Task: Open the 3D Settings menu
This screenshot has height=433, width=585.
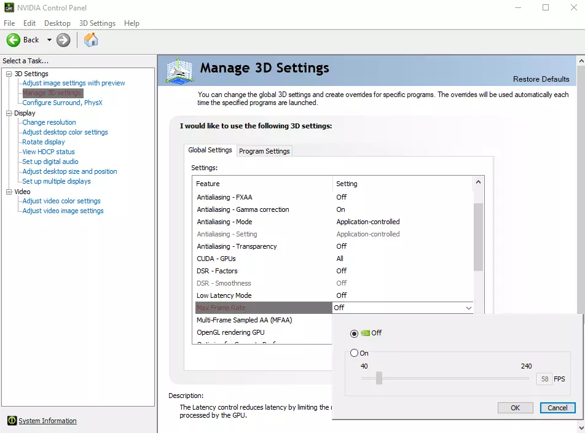Action: tap(97, 23)
